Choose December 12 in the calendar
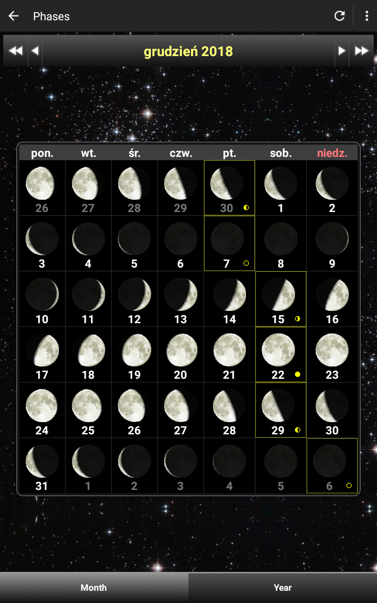 134,299
